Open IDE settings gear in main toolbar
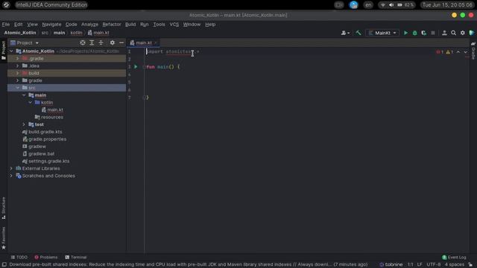The image size is (477, 268). (463, 33)
